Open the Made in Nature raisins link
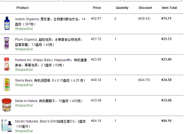 [49, 101]
